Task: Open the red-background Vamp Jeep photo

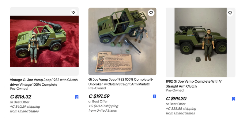Action: pyautogui.click(x=44, y=41)
